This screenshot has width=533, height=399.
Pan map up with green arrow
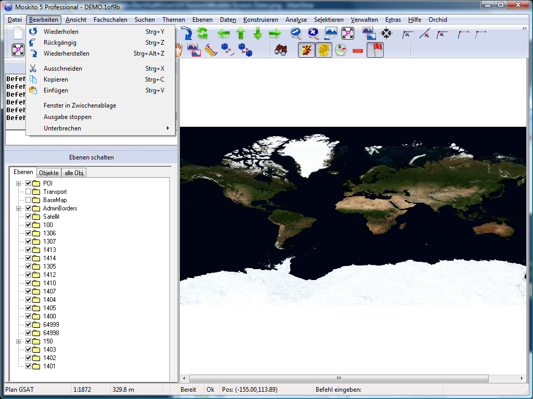click(241, 34)
